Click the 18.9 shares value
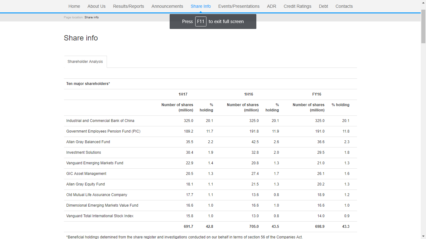The image size is (426, 239). 321,195
